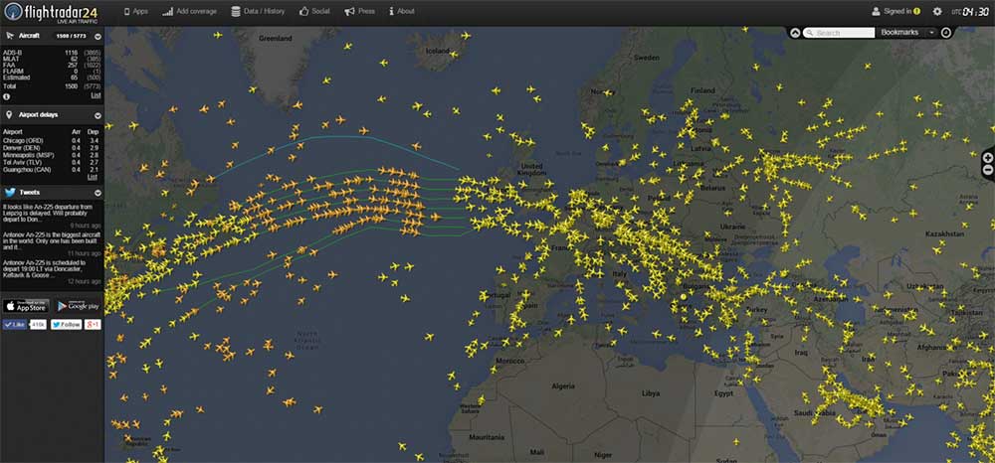Open the Apps menu
995x463 pixels.
click(134, 12)
